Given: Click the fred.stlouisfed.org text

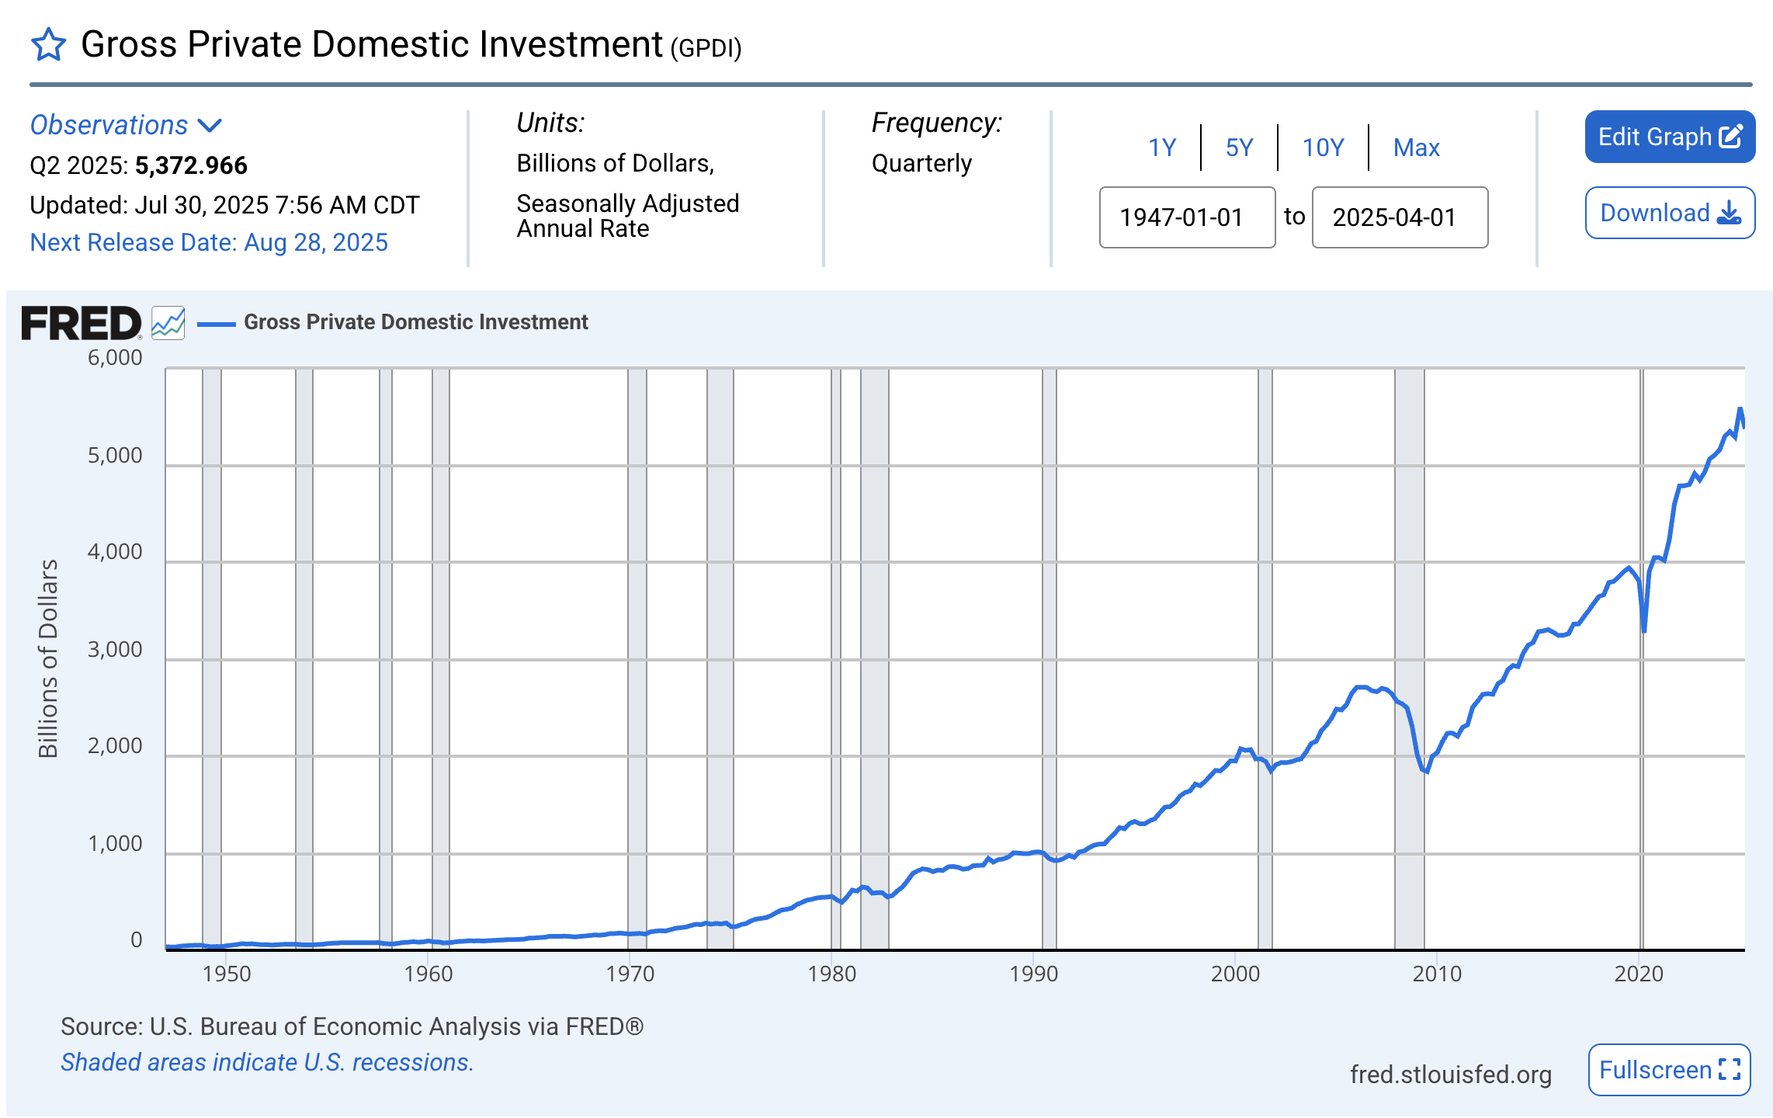Looking at the screenshot, I should [1450, 1075].
